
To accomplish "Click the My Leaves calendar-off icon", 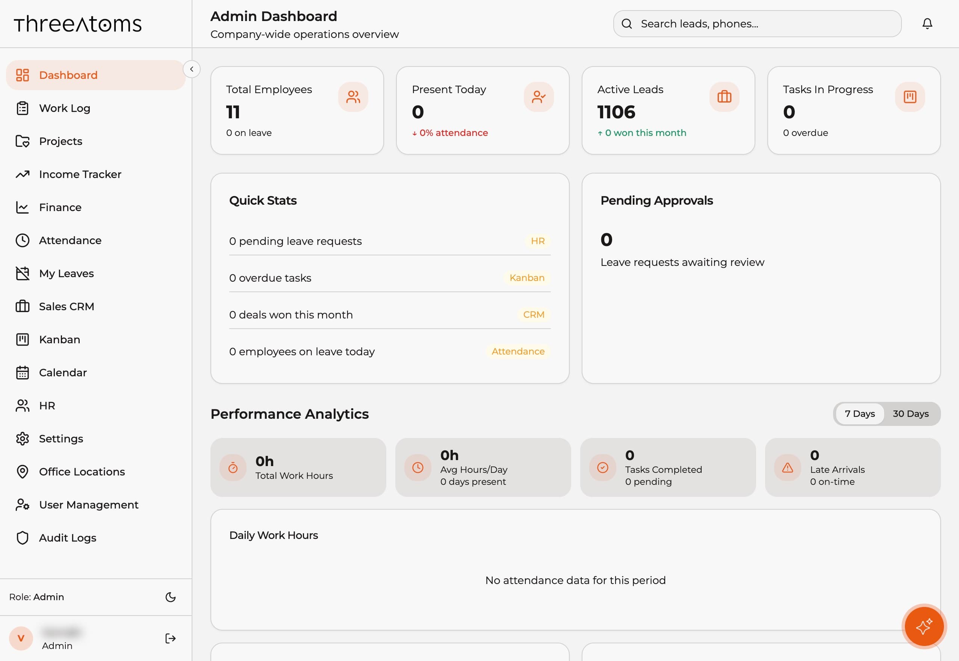I will tap(23, 273).
